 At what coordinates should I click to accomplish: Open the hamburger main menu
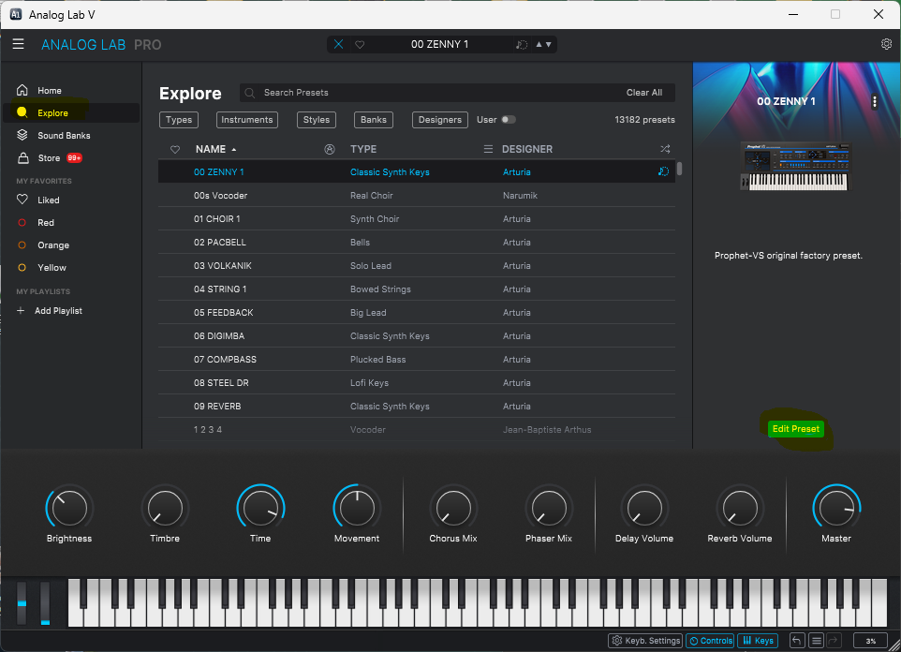coord(18,44)
